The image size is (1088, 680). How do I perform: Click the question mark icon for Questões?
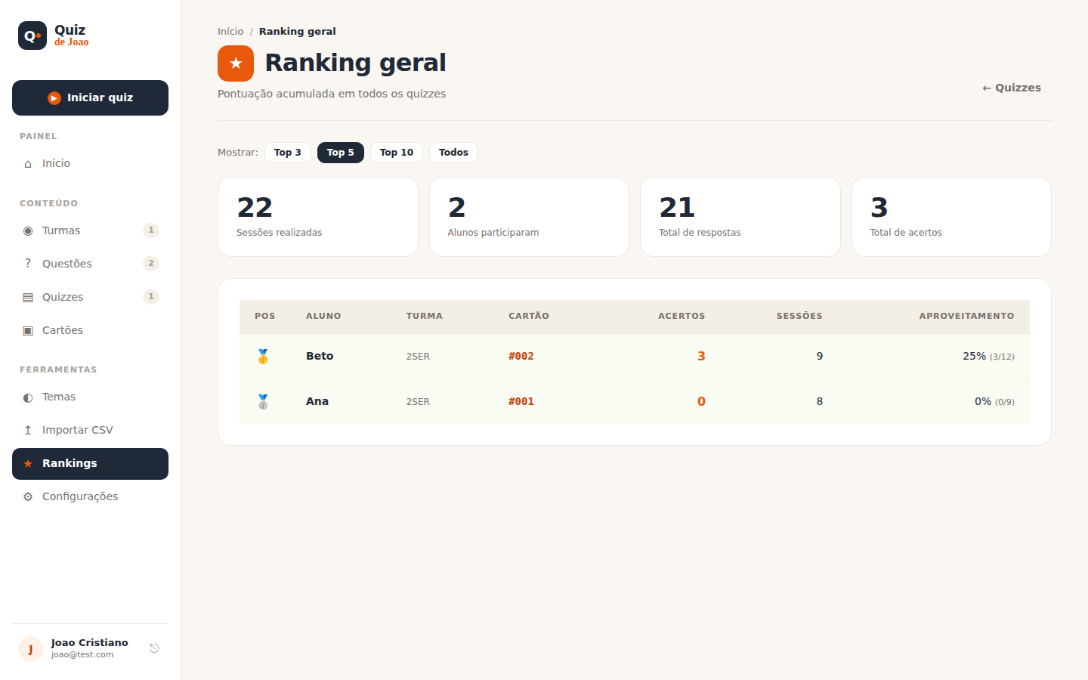pos(28,264)
